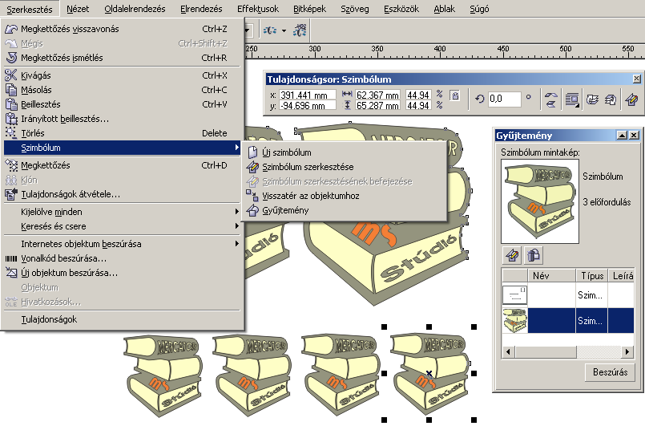Open Tulajdonságok átvétele… copy properties
The height and width of the screenshot is (426, 645).
(122, 194)
